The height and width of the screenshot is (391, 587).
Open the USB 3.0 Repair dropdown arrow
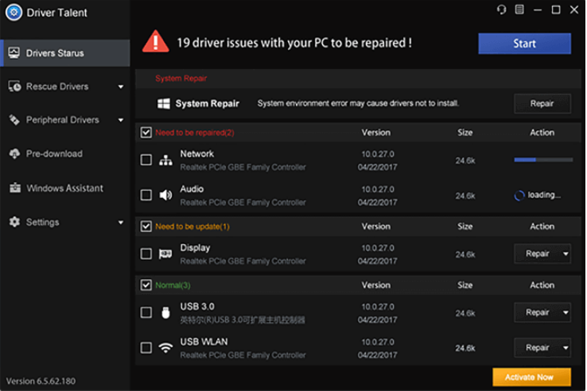pyautogui.click(x=566, y=312)
